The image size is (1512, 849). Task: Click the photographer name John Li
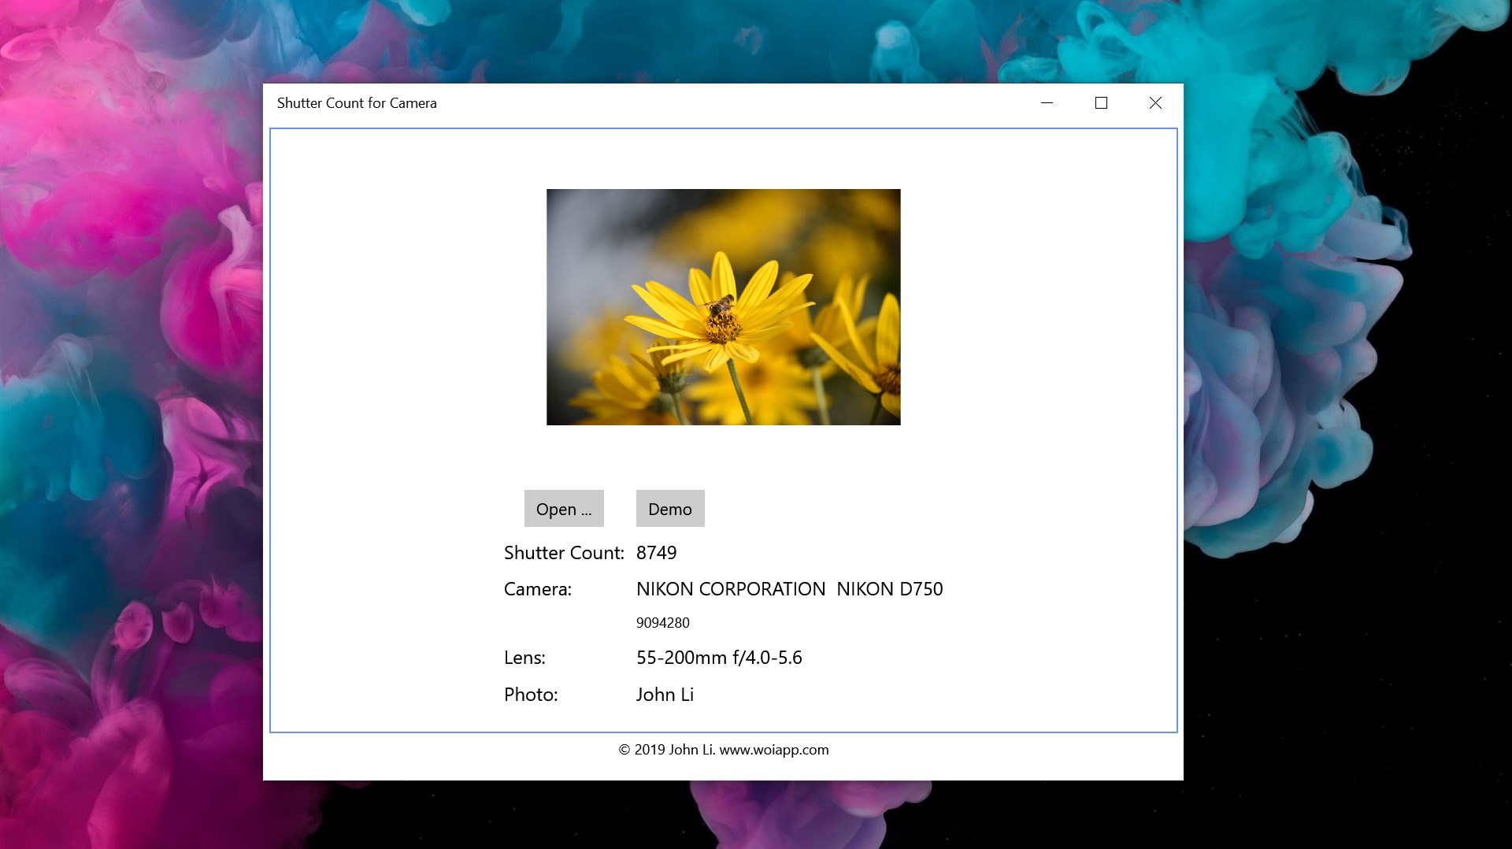(x=665, y=694)
